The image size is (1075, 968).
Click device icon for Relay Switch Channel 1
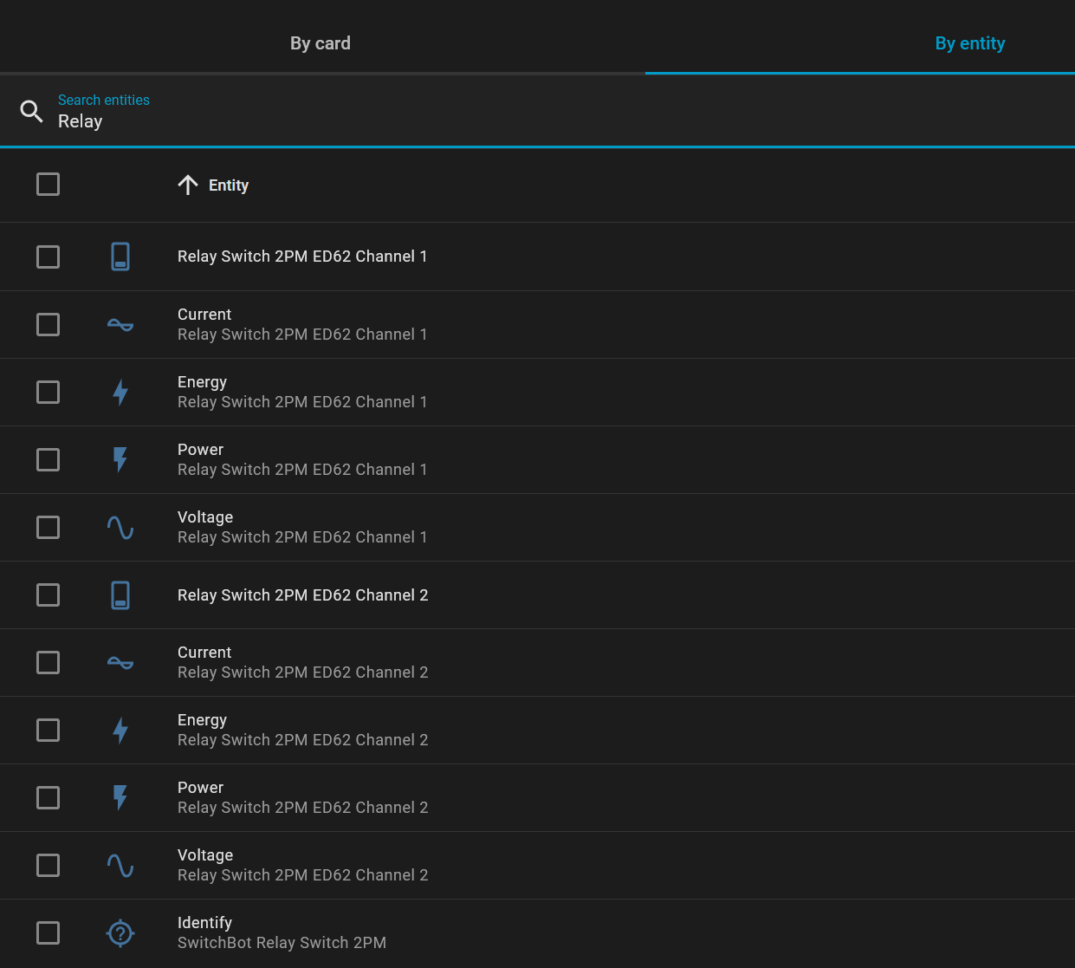pos(120,257)
